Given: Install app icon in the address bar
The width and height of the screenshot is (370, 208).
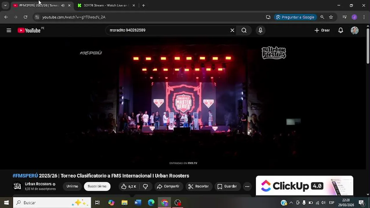Looking at the screenshot, I should pyautogui.click(x=268, y=17).
